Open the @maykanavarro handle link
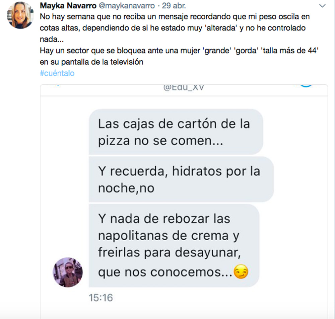The height and width of the screenshot is (319, 335). 127,6
